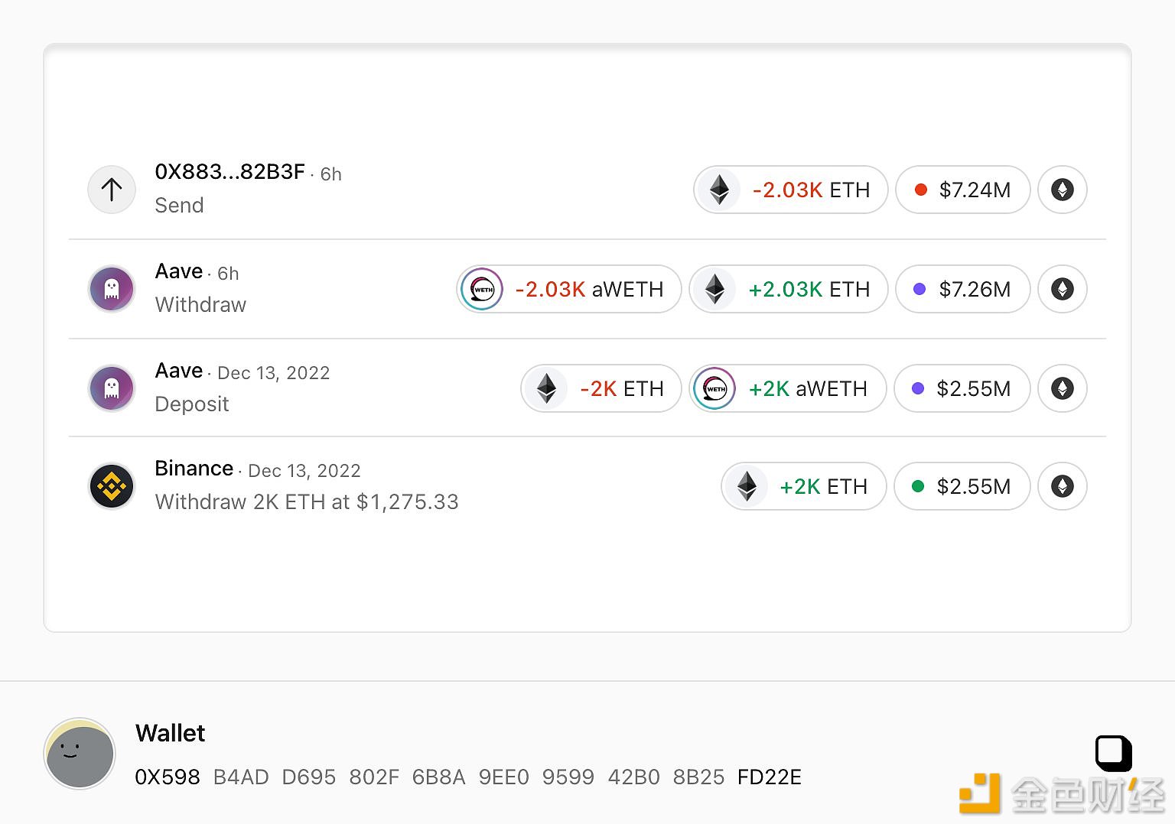Open Ethereum chain icon on Send row
Screen dimensions: 1175x824
pos(1062,190)
